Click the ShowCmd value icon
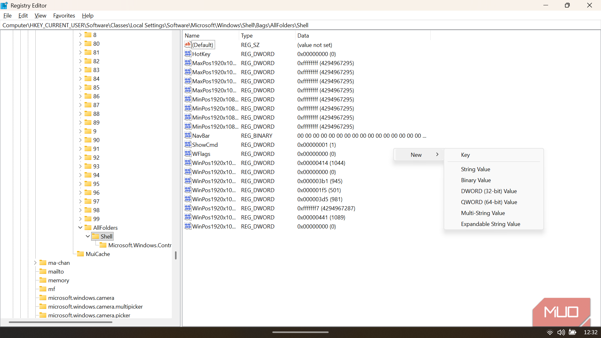 188,145
